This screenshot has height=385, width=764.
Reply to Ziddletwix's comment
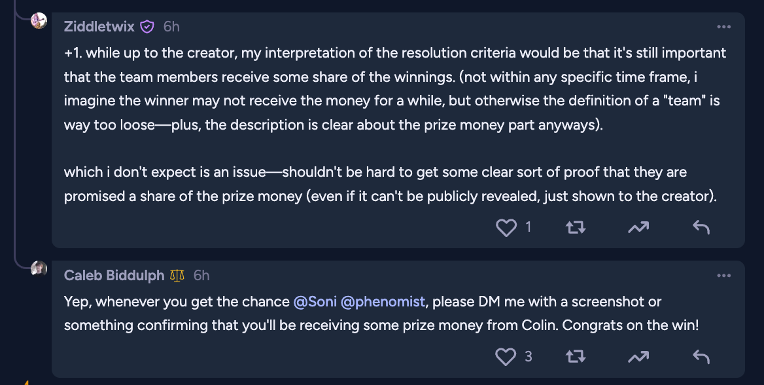click(x=701, y=227)
